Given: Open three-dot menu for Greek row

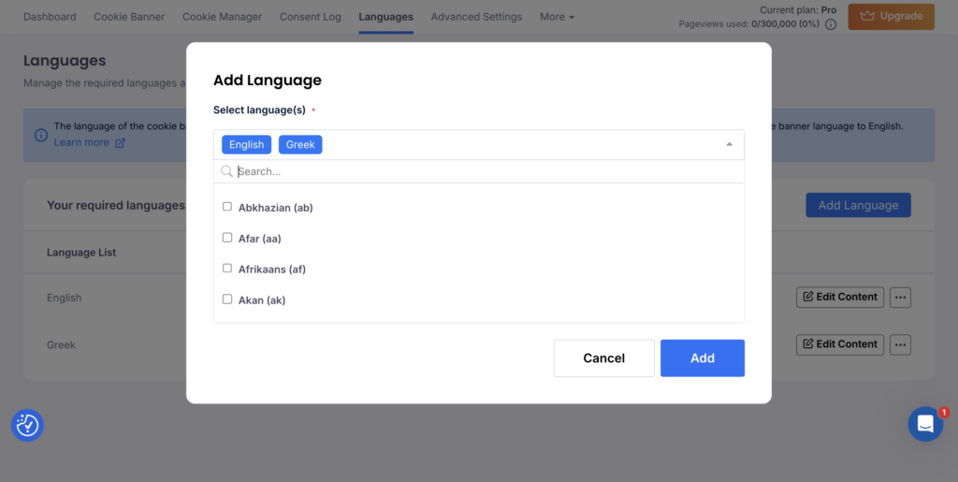Looking at the screenshot, I should 900,344.
